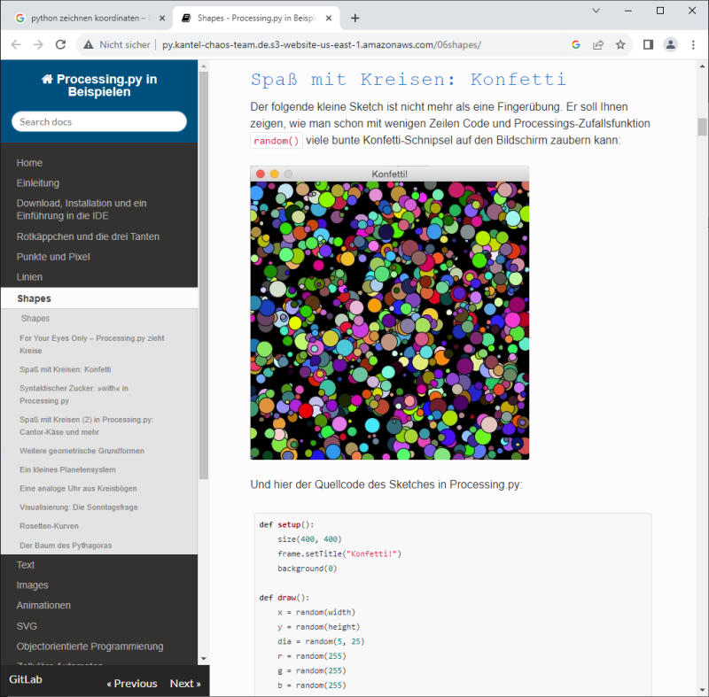The height and width of the screenshot is (697, 709).
Task: Click the Google icon in the address bar
Action: [x=576, y=44]
